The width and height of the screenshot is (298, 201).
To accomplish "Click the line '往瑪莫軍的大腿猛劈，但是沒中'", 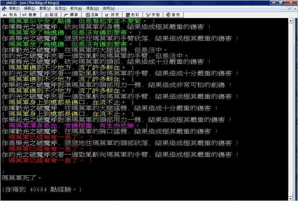I will [84, 50].
